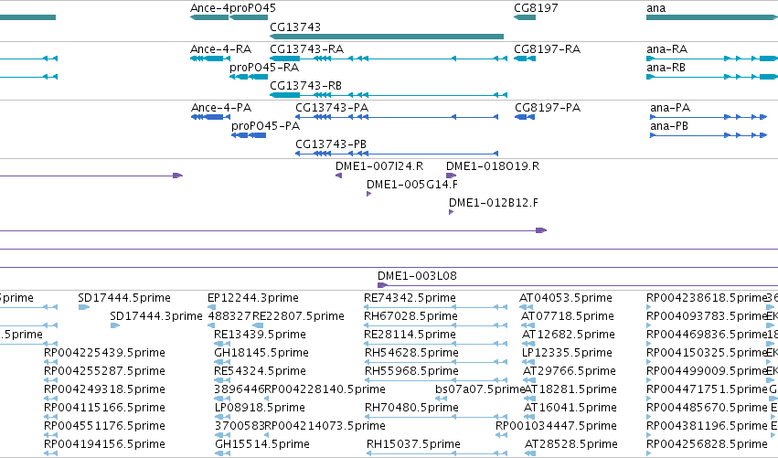Open the RP004471751.5prime EST label
This screenshot has height=458, width=778.
coord(707,389)
